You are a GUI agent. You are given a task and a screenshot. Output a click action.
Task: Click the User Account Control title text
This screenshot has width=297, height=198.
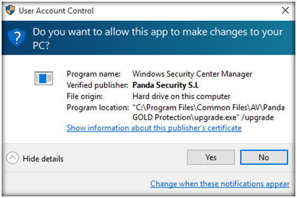pos(56,11)
